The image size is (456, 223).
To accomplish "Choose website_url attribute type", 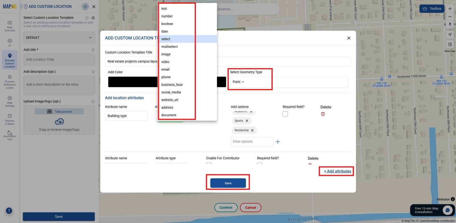I will pos(188,100).
